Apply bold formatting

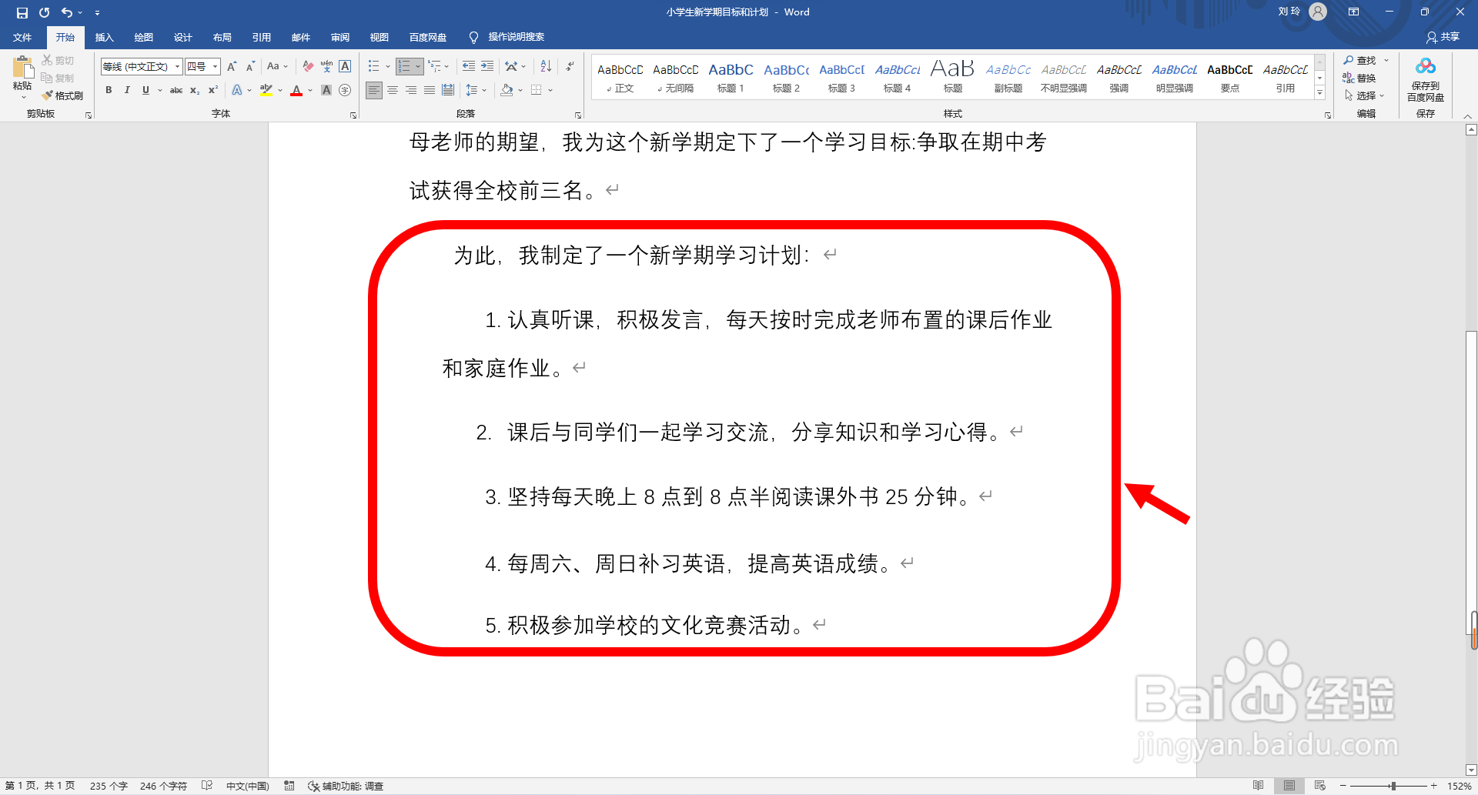pyautogui.click(x=109, y=90)
